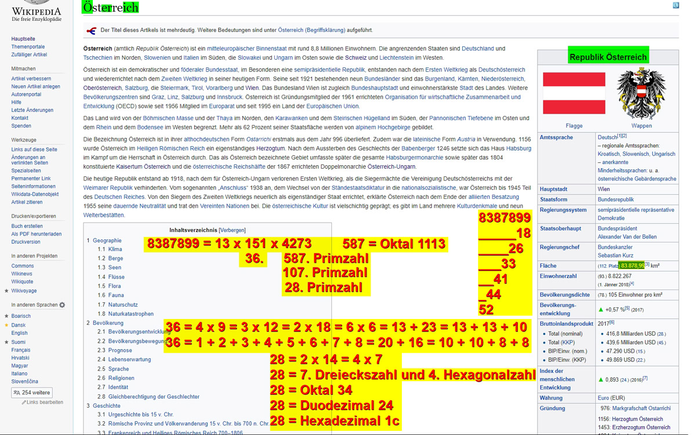
Task: Click the Wikipedia logo
Action: 36,10
